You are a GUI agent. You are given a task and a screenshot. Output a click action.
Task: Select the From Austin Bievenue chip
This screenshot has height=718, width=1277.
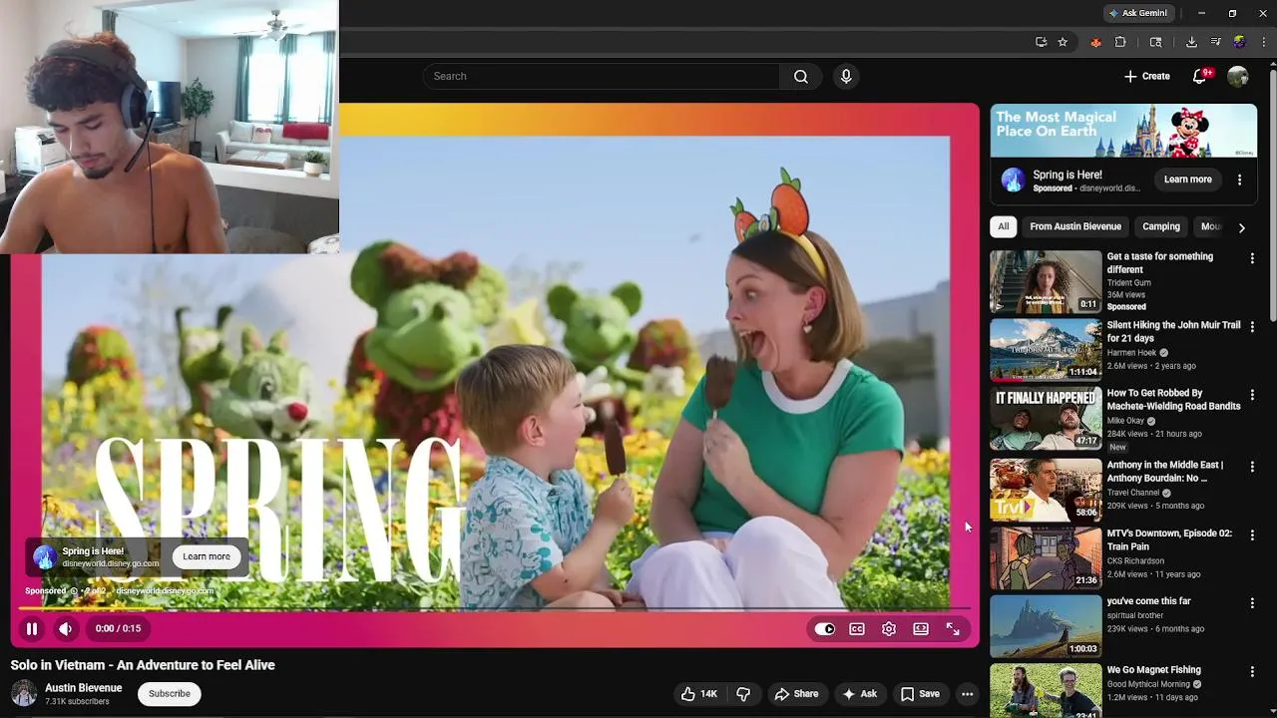pos(1075,226)
